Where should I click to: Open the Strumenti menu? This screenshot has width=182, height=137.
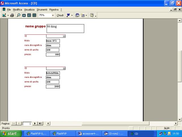pyautogui.click(x=42, y=10)
